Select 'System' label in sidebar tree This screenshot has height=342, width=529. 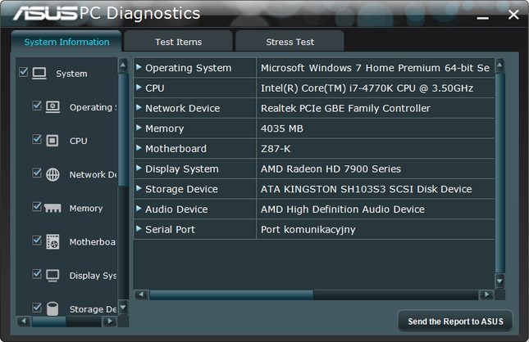71,74
